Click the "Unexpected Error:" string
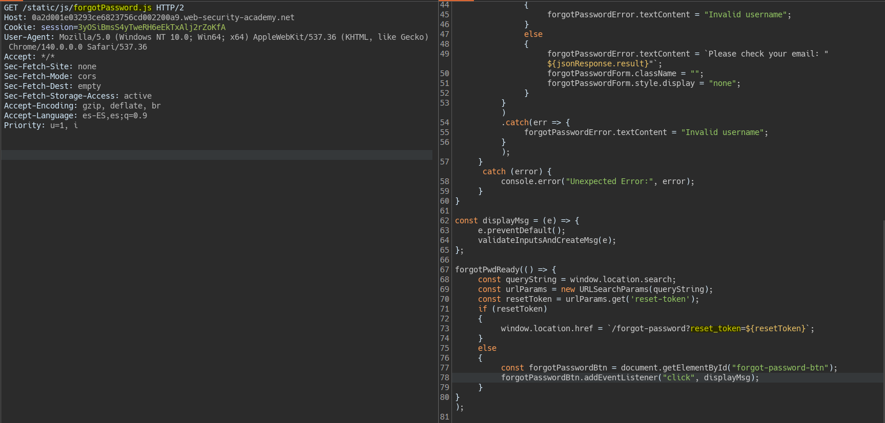Image resolution: width=885 pixels, height=423 pixels. [x=611, y=181]
